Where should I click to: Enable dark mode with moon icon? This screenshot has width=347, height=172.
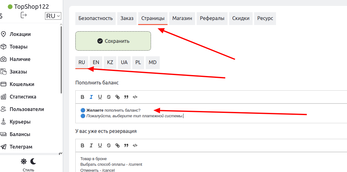tap(33, 161)
